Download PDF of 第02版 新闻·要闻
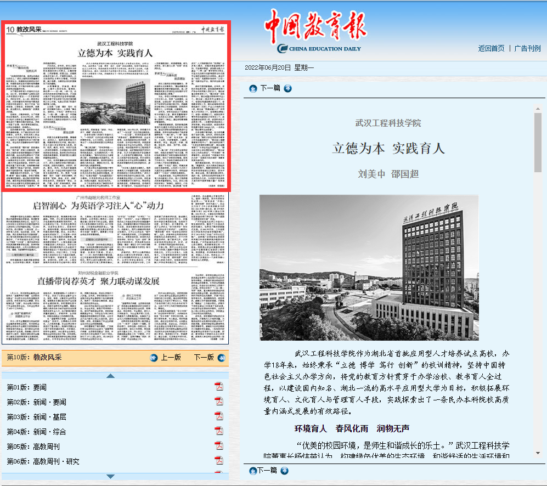 click(219, 402)
